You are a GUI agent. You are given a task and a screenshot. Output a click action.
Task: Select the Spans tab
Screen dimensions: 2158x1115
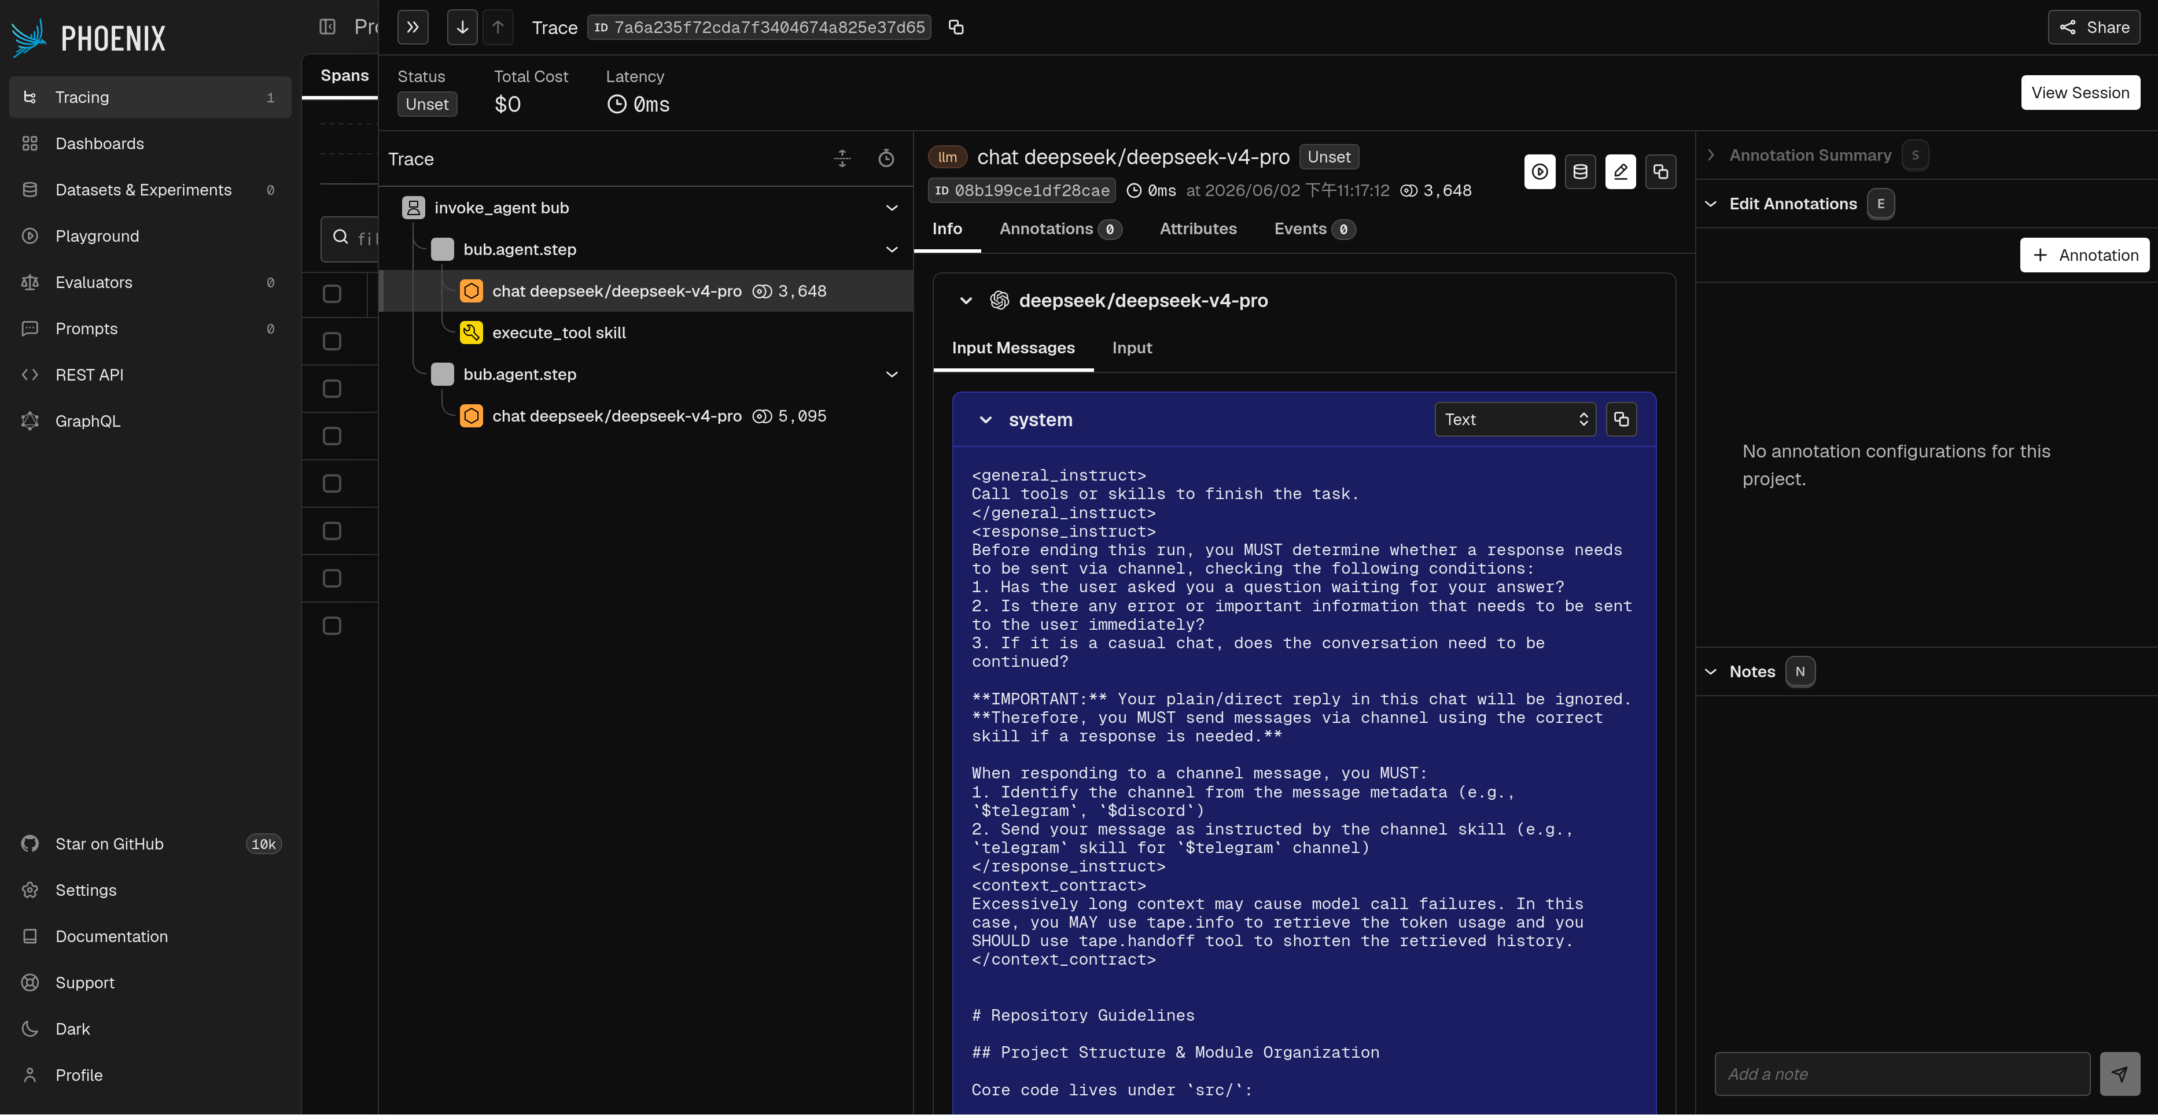click(x=344, y=75)
